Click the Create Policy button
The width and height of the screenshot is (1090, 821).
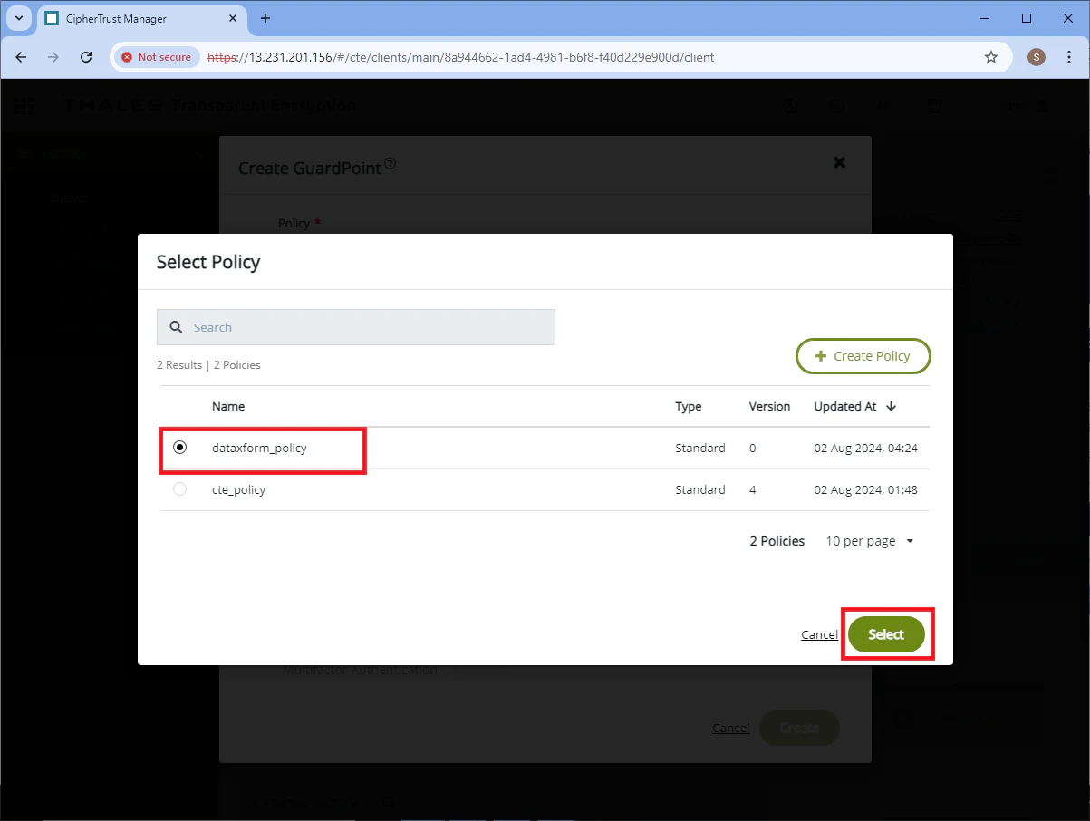863,356
